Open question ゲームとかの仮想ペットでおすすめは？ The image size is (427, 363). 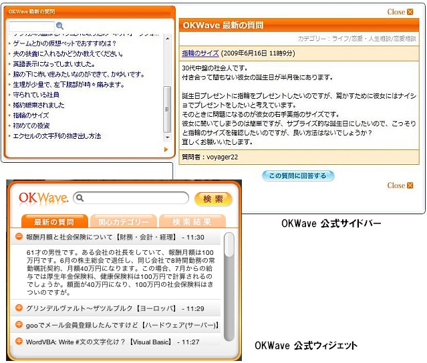coord(65,43)
